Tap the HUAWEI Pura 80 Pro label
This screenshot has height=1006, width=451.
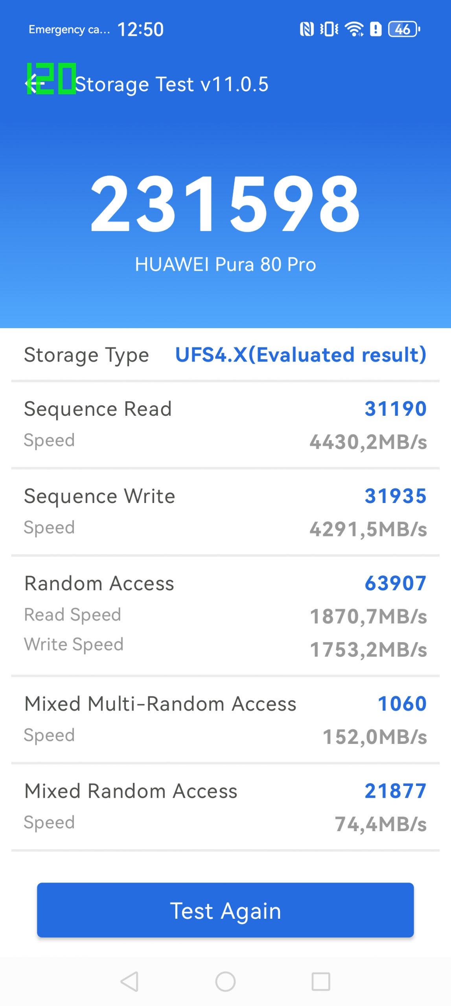coord(225,264)
